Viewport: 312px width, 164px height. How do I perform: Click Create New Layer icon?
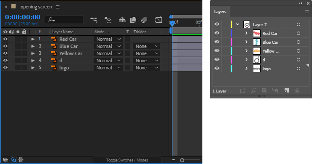coord(287,91)
